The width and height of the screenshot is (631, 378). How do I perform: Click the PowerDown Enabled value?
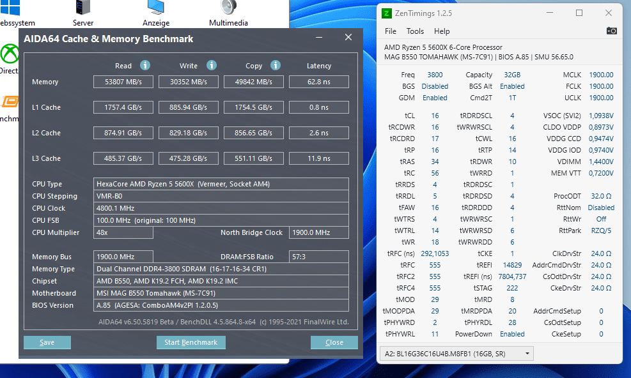pos(512,334)
